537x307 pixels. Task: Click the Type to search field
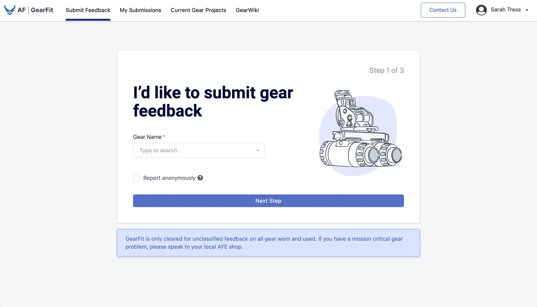tap(199, 150)
